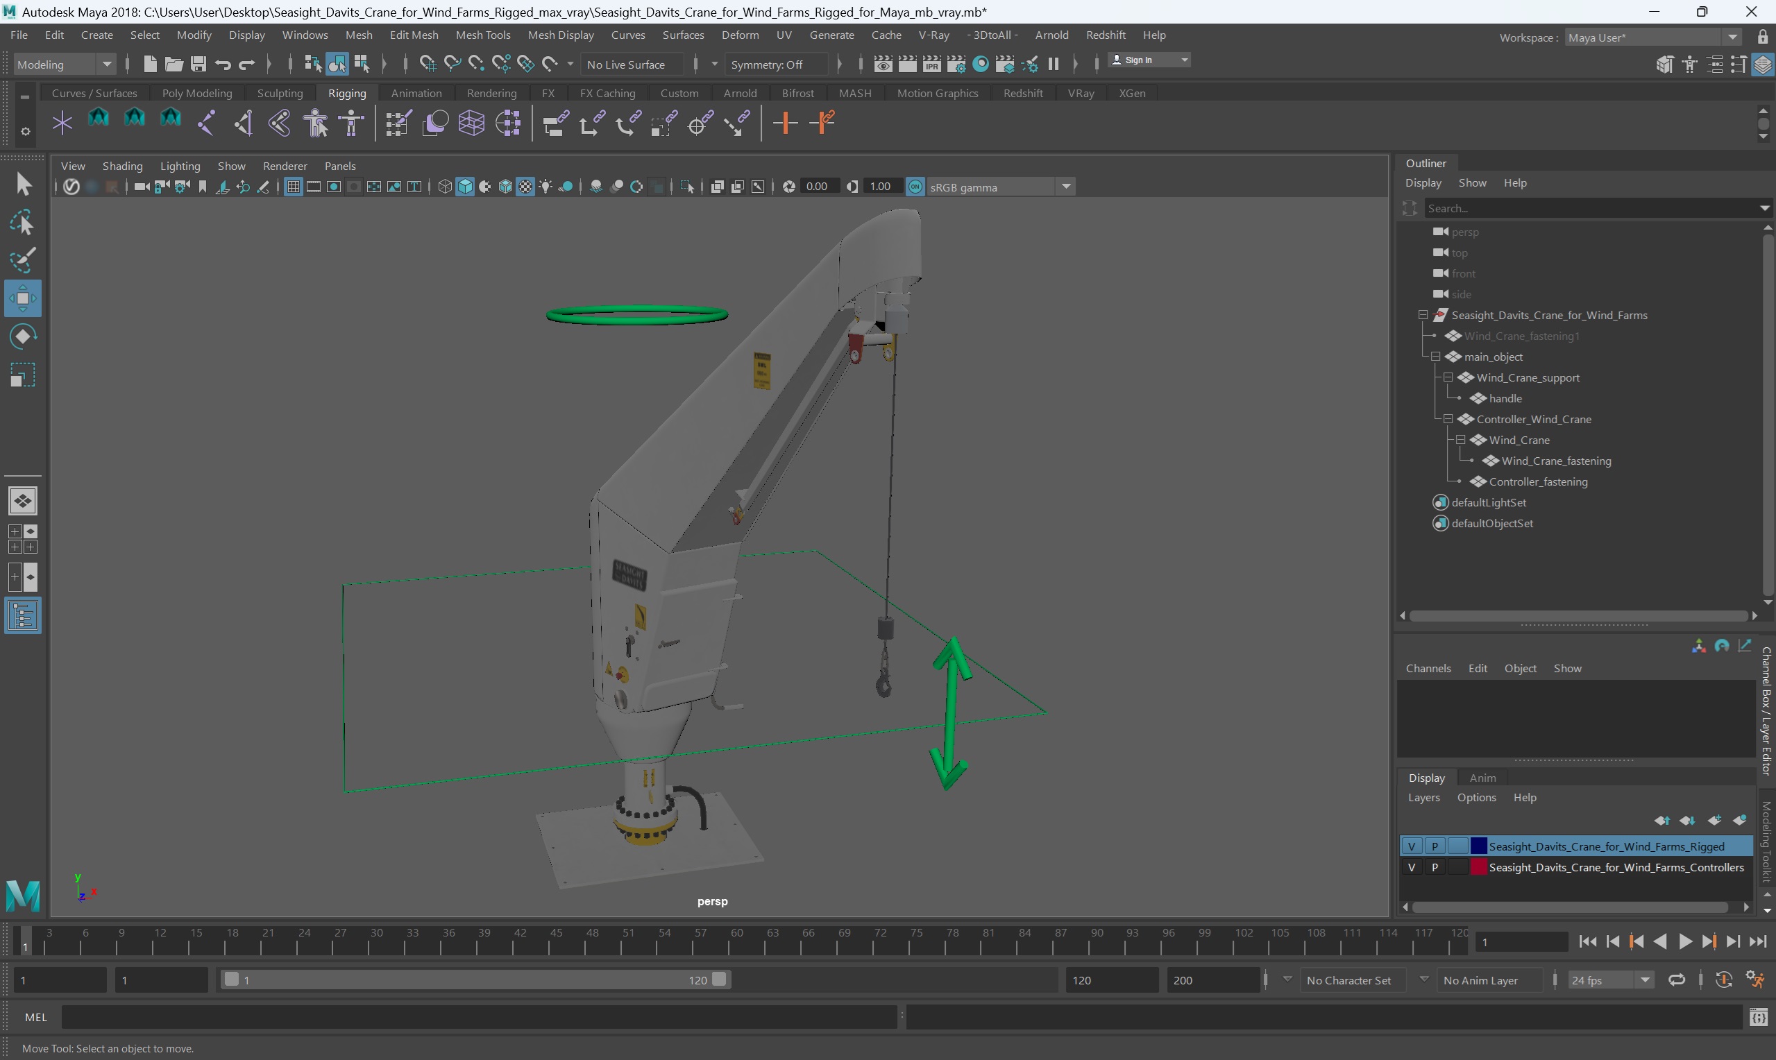The image size is (1776, 1060).
Task: Click the New Scene icon
Action: point(149,65)
